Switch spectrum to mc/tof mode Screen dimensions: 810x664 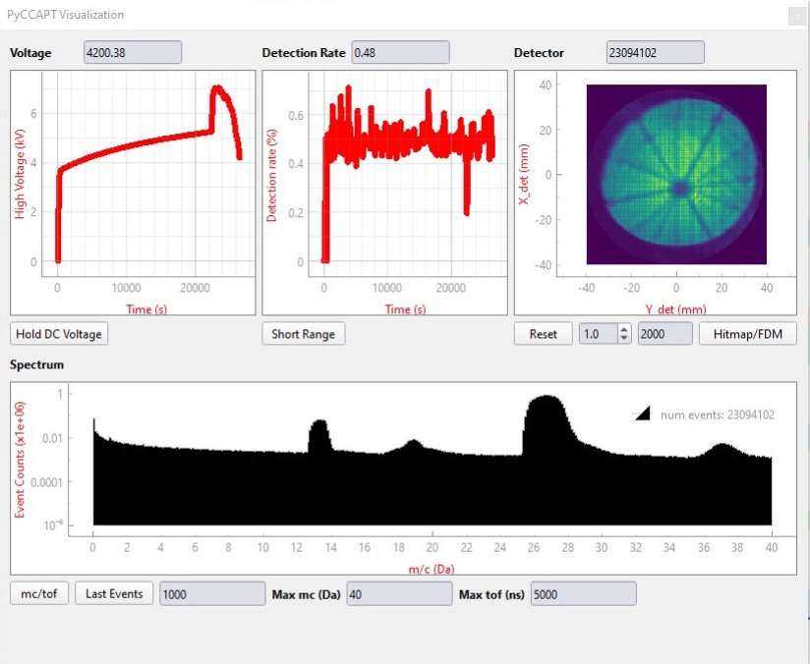click(x=39, y=594)
